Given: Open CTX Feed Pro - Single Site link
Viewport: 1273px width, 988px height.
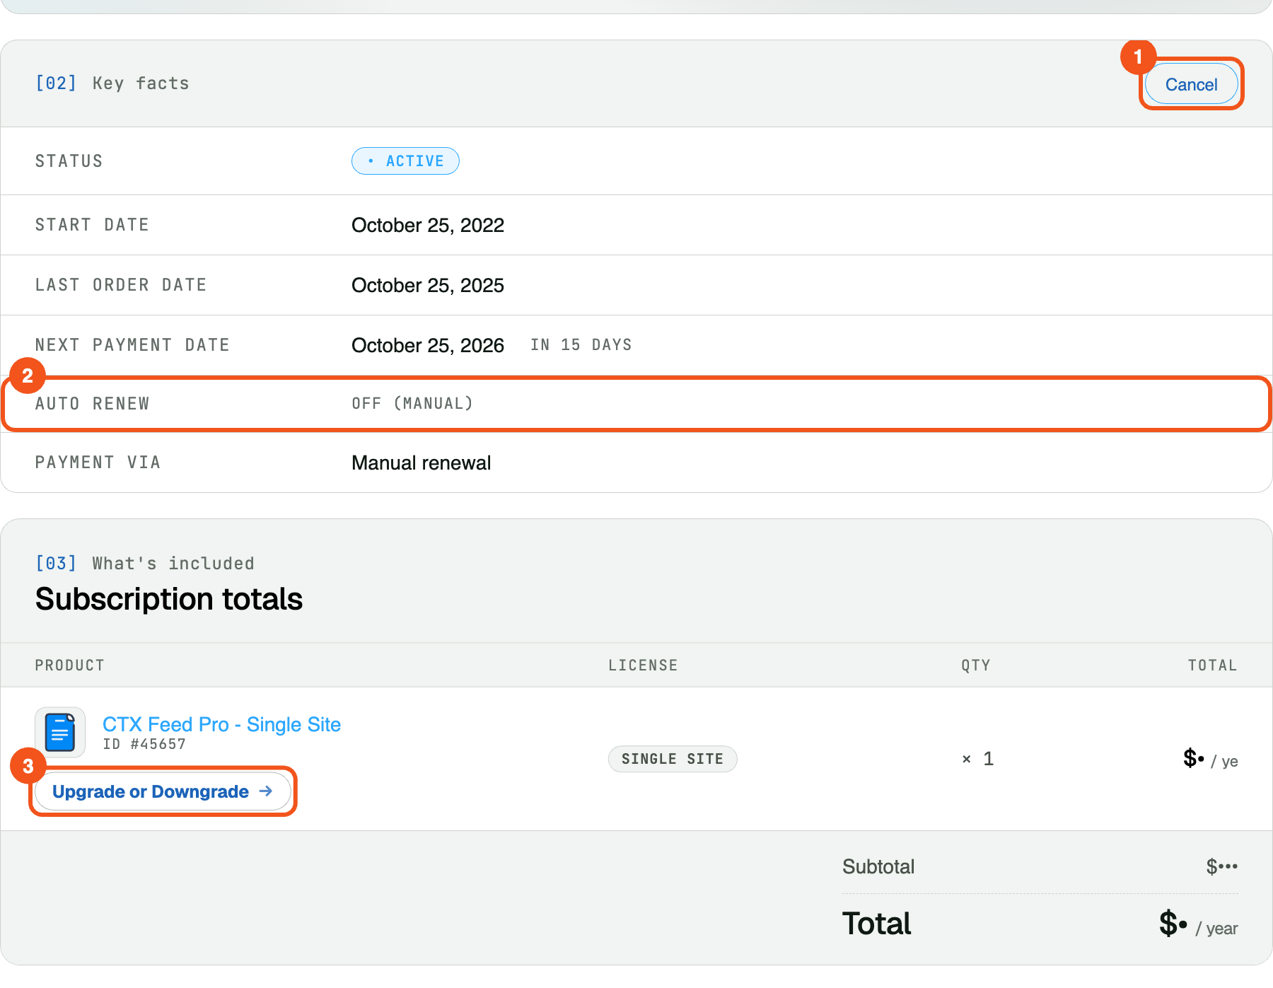Looking at the screenshot, I should pyautogui.click(x=221, y=724).
